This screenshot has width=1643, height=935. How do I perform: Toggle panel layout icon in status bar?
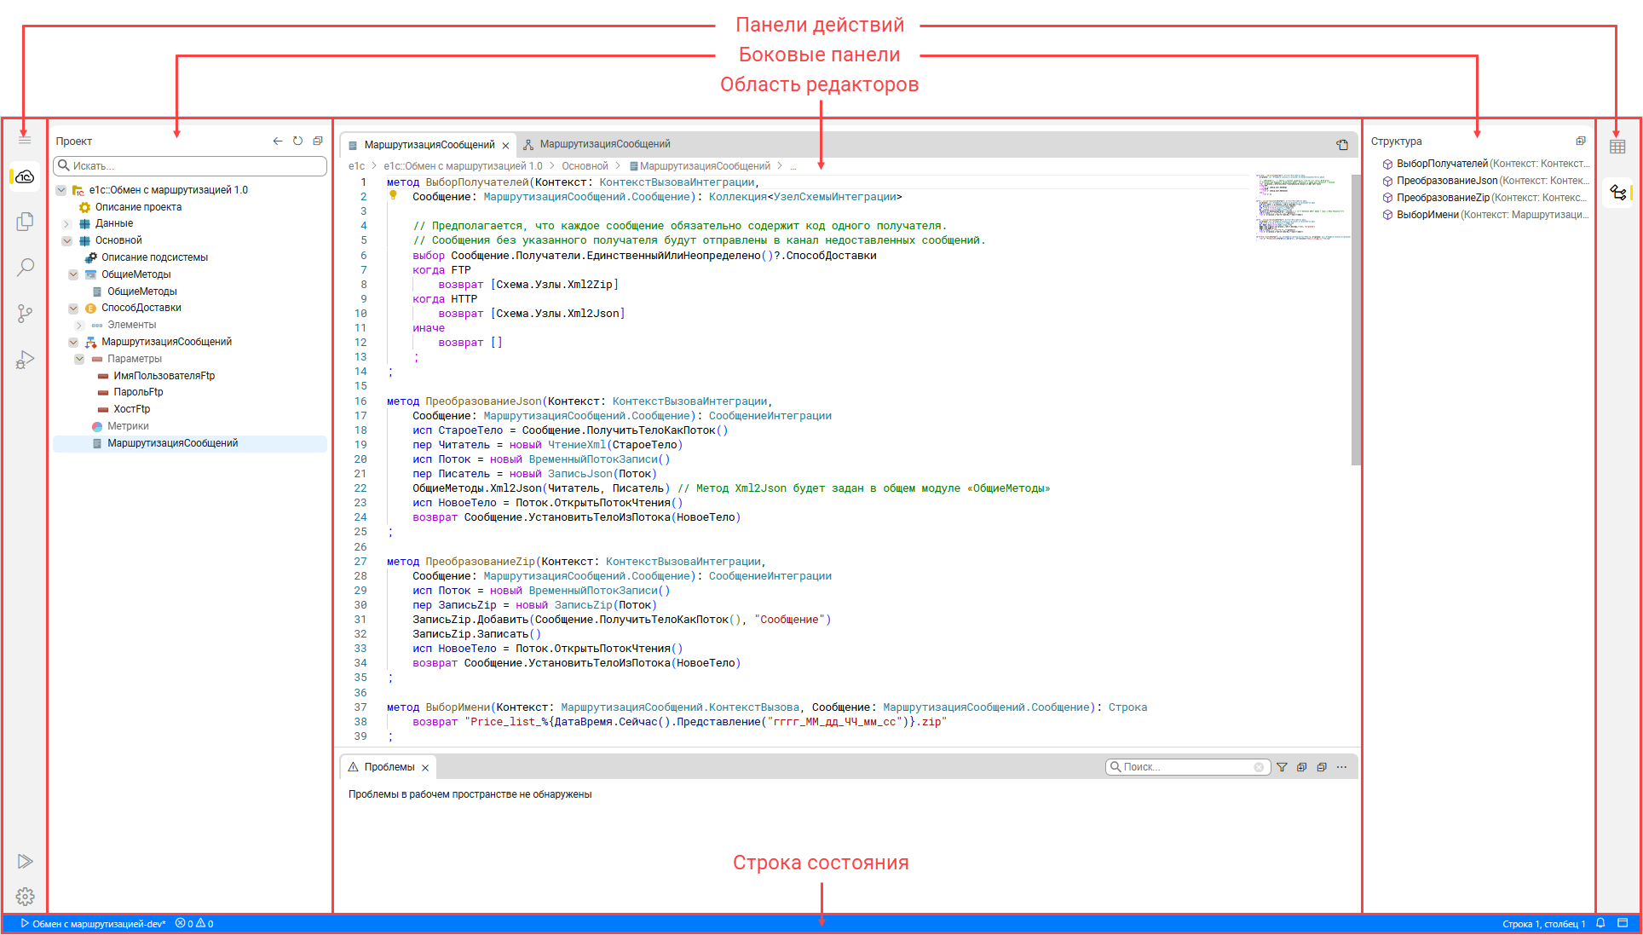(1623, 923)
